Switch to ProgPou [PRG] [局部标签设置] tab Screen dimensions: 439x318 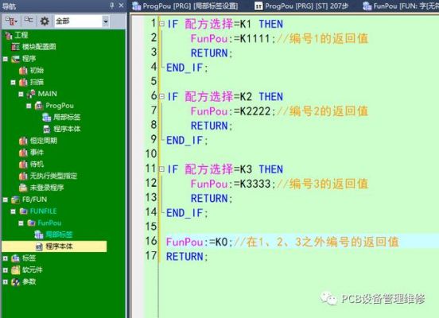point(185,6)
